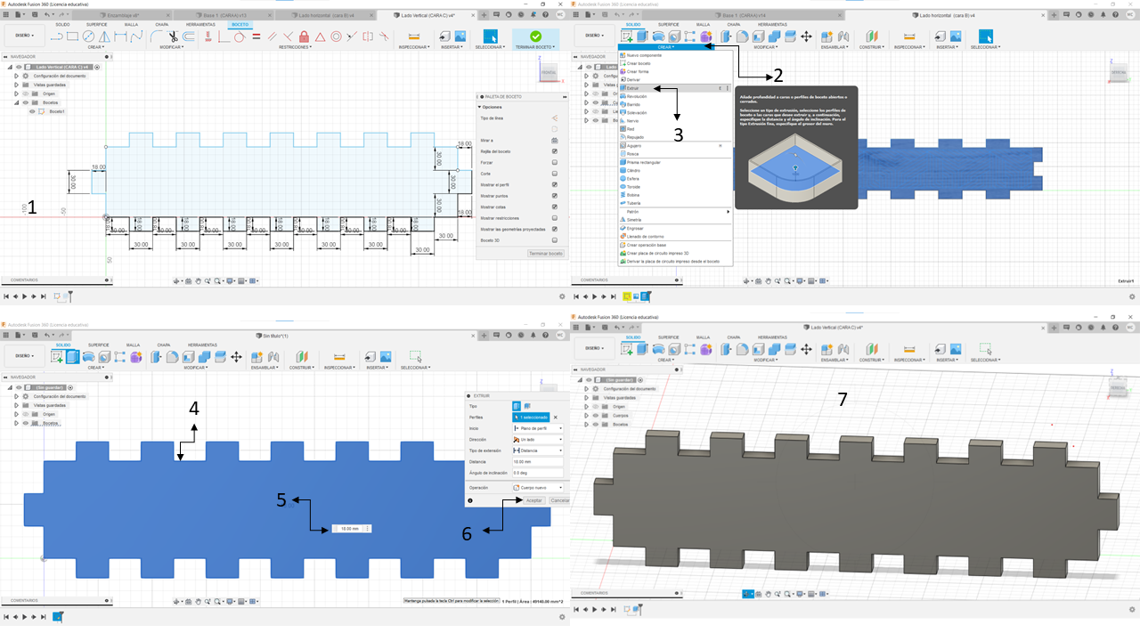Click the Save icon in the sketch window
Screen dimensions: 1140x641
(x=33, y=14)
